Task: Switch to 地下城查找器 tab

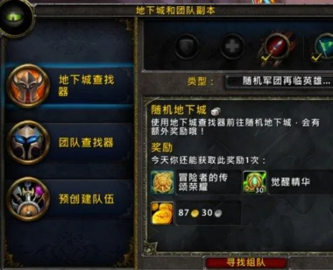Action: [69, 86]
